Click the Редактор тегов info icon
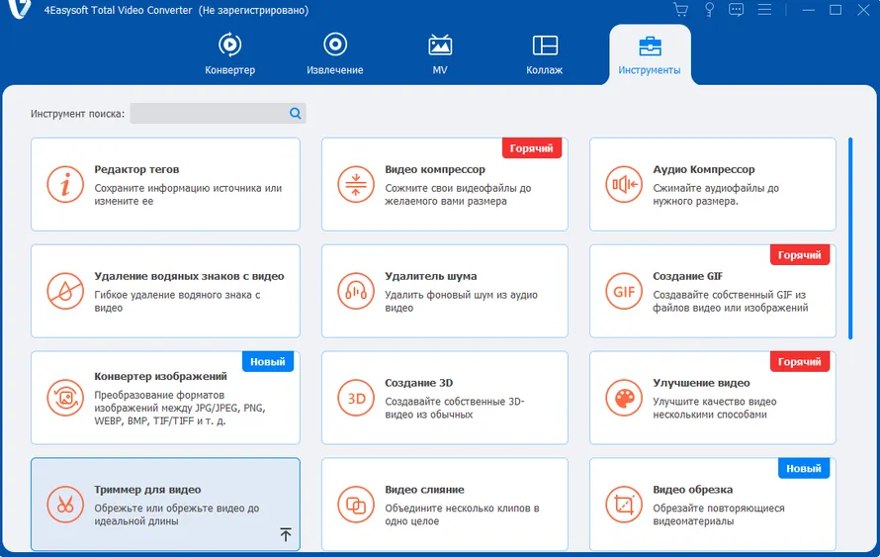The image size is (880, 557). coord(65,184)
